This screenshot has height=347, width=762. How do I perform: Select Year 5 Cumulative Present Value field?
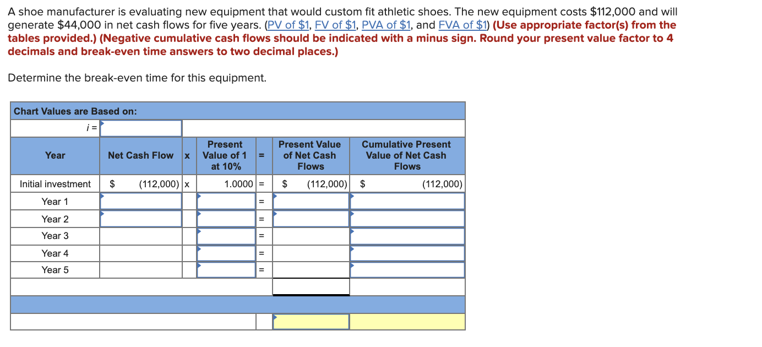tap(407, 270)
